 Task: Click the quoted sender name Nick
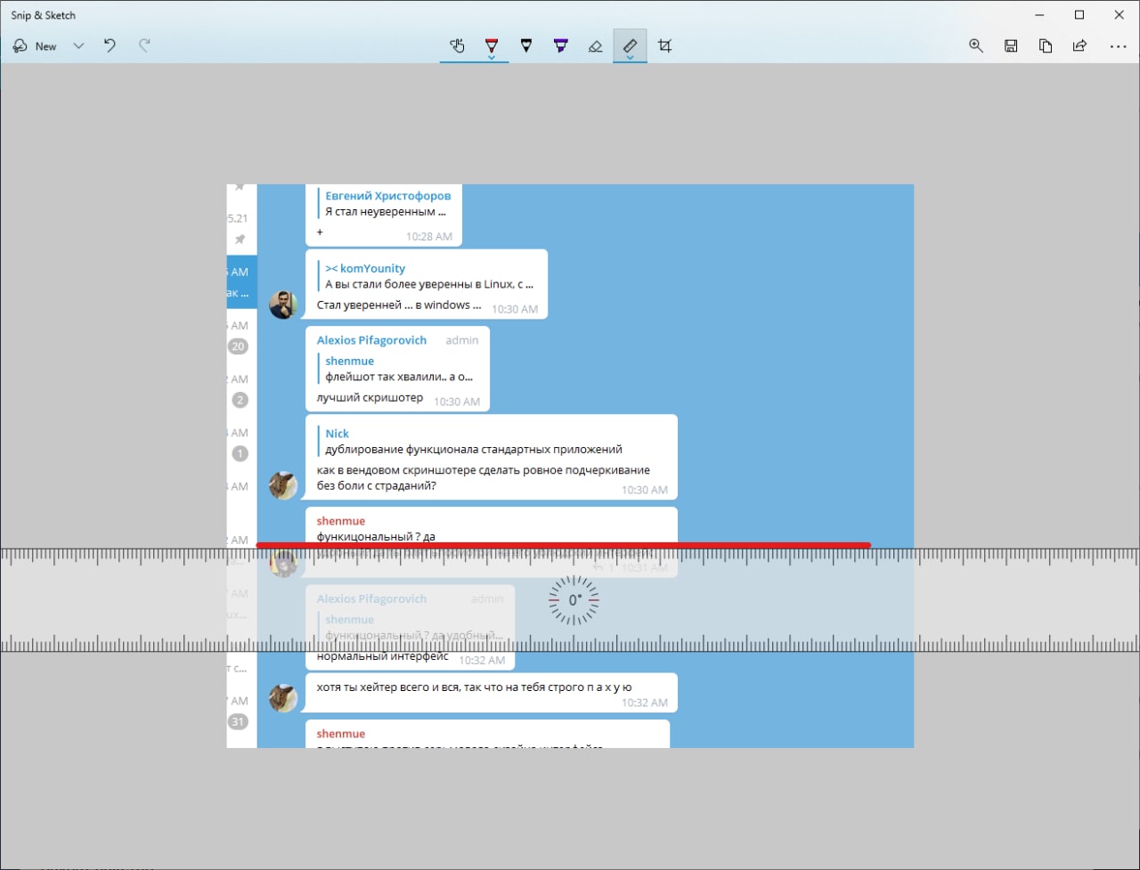pos(337,434)
